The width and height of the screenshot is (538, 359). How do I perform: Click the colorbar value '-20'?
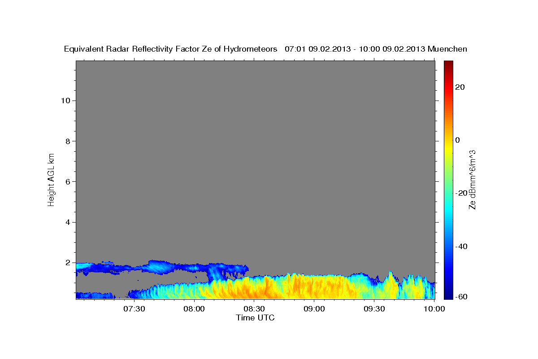[460, 193]
